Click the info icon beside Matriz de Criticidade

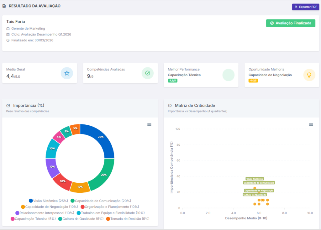coord(170,106)
